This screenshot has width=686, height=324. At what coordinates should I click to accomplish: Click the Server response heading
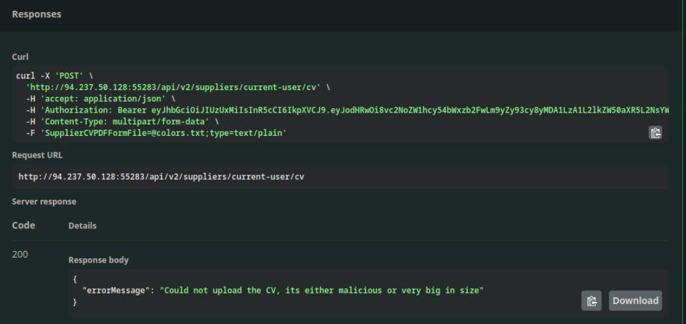44,201
